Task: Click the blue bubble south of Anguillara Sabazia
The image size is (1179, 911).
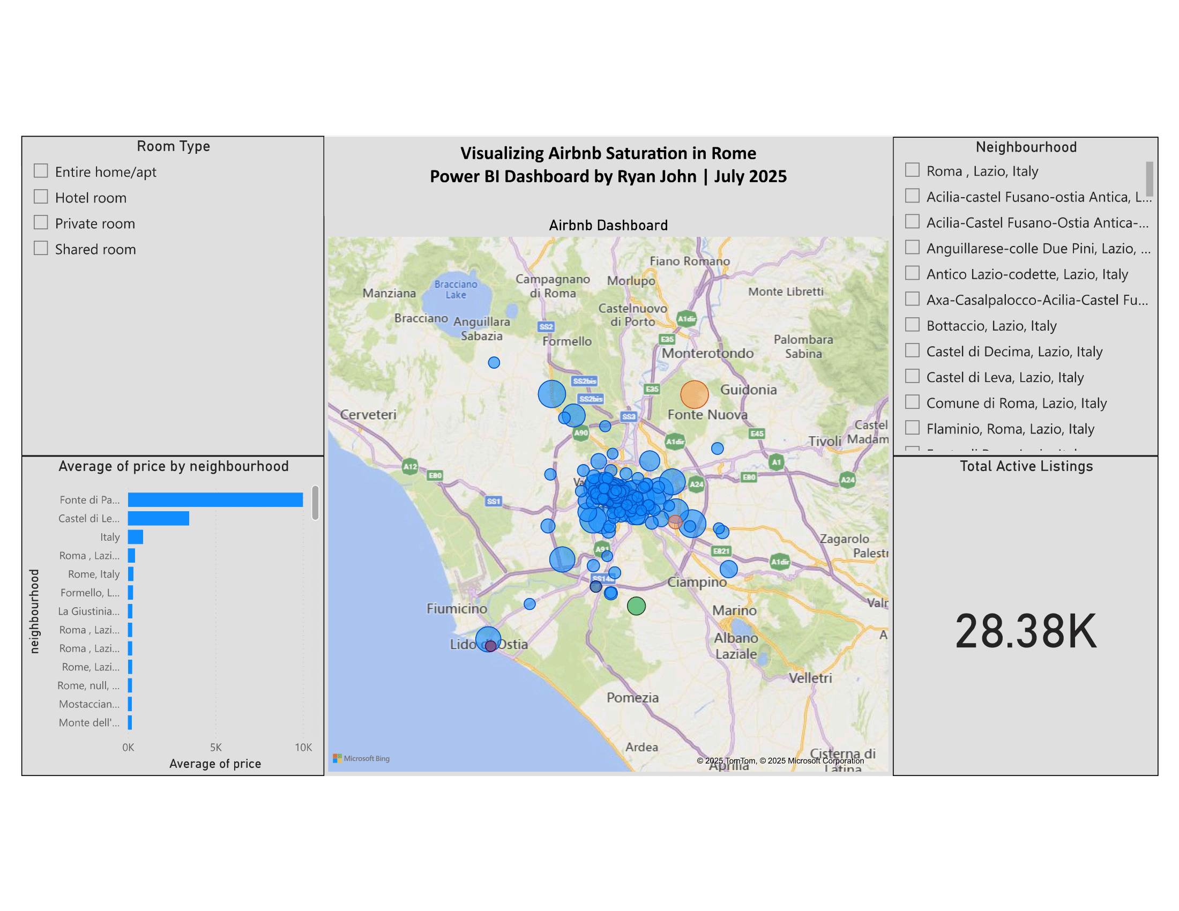Action: (x=494, y=363)
